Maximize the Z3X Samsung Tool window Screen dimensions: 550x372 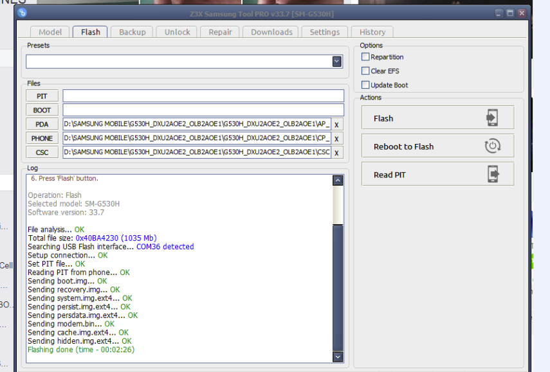(x=510, y=13)
